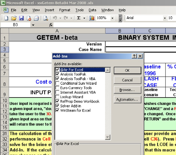Viewport: 176px width, 155px height.
Task: Open the Format menu
Action: (65, 10)
